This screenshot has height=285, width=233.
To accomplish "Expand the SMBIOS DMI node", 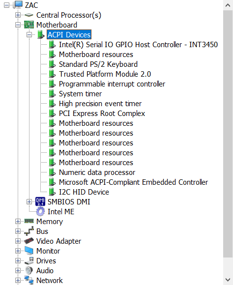I will click(x=29, y=201).
